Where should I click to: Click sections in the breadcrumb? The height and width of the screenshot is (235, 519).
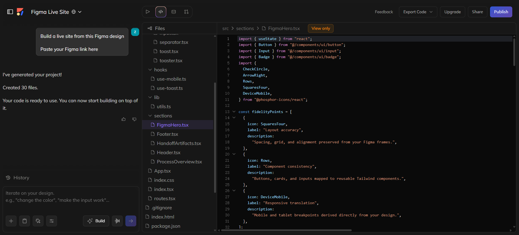pyautogui.click(x=245, y=28)
